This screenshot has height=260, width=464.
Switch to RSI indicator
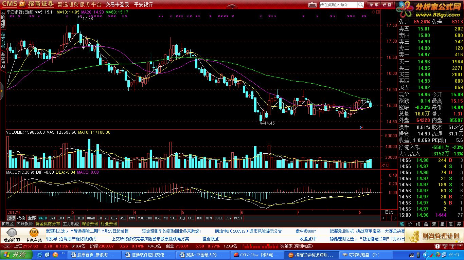158,218
